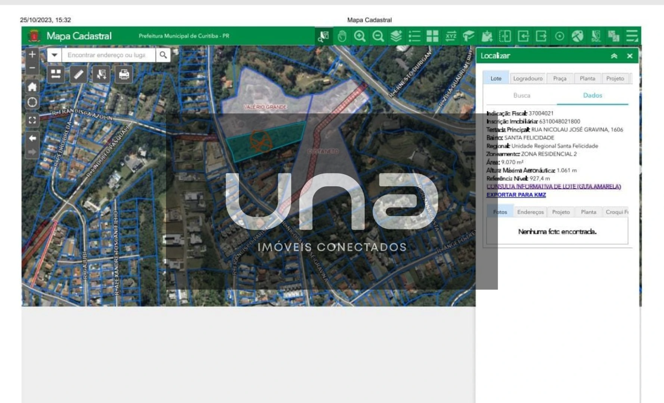Image resolution: width=664 pixels, height=403 pixels.
Task: Open the SQL query tool
Action: pyautogui.click(x=596, y=36)
